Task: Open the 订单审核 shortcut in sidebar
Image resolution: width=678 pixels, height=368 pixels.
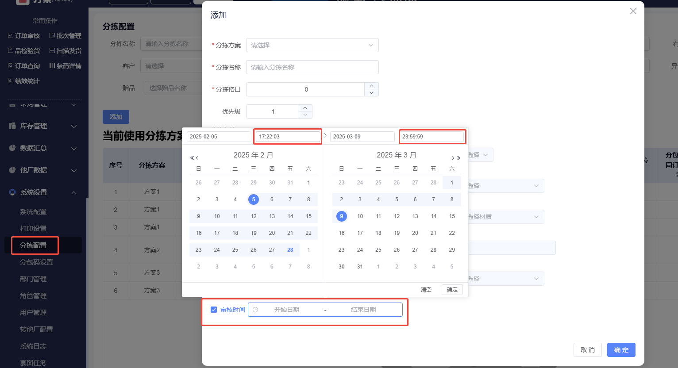Action: pyautogui.click(x=24, y=36)
